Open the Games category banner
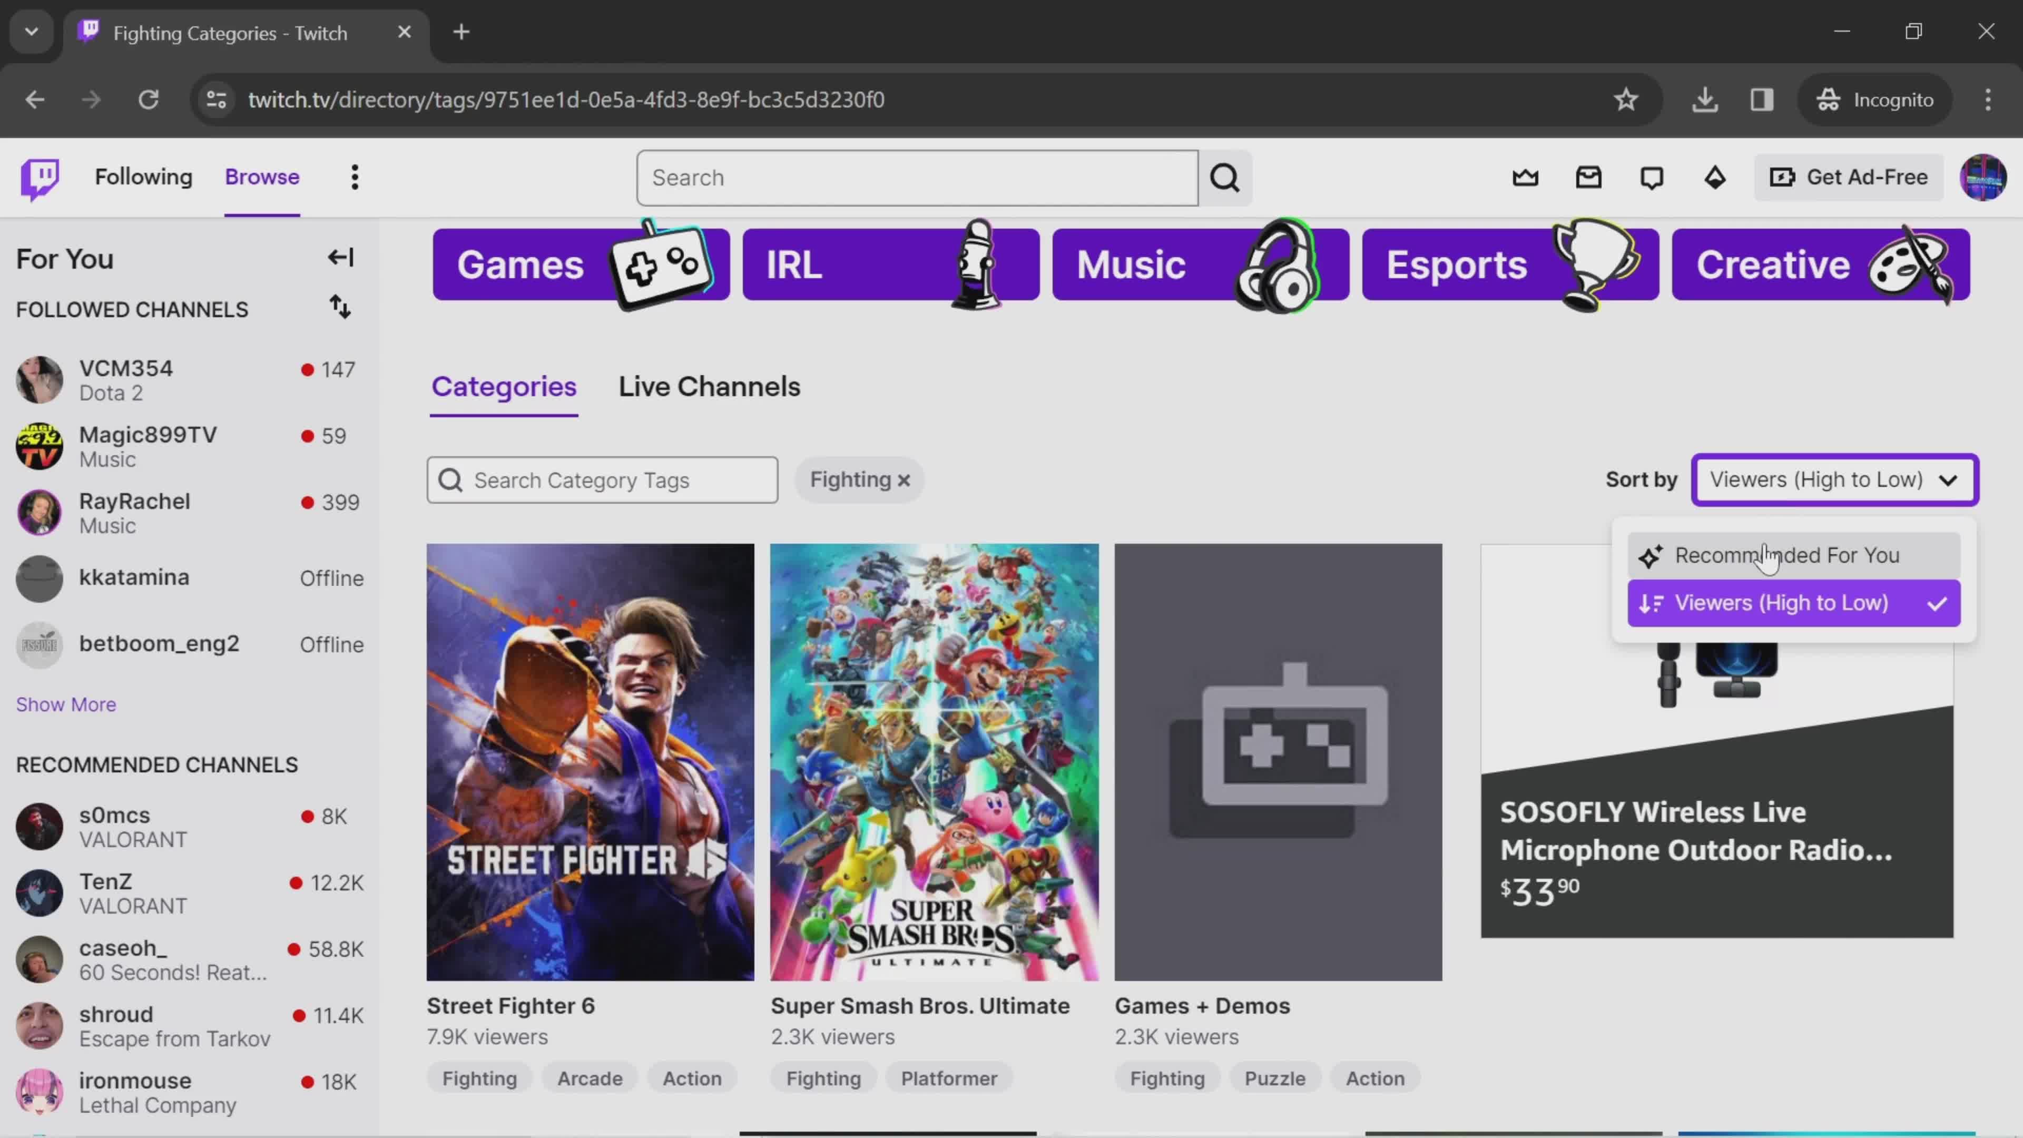2023x1138 pixels. point(581,264)
